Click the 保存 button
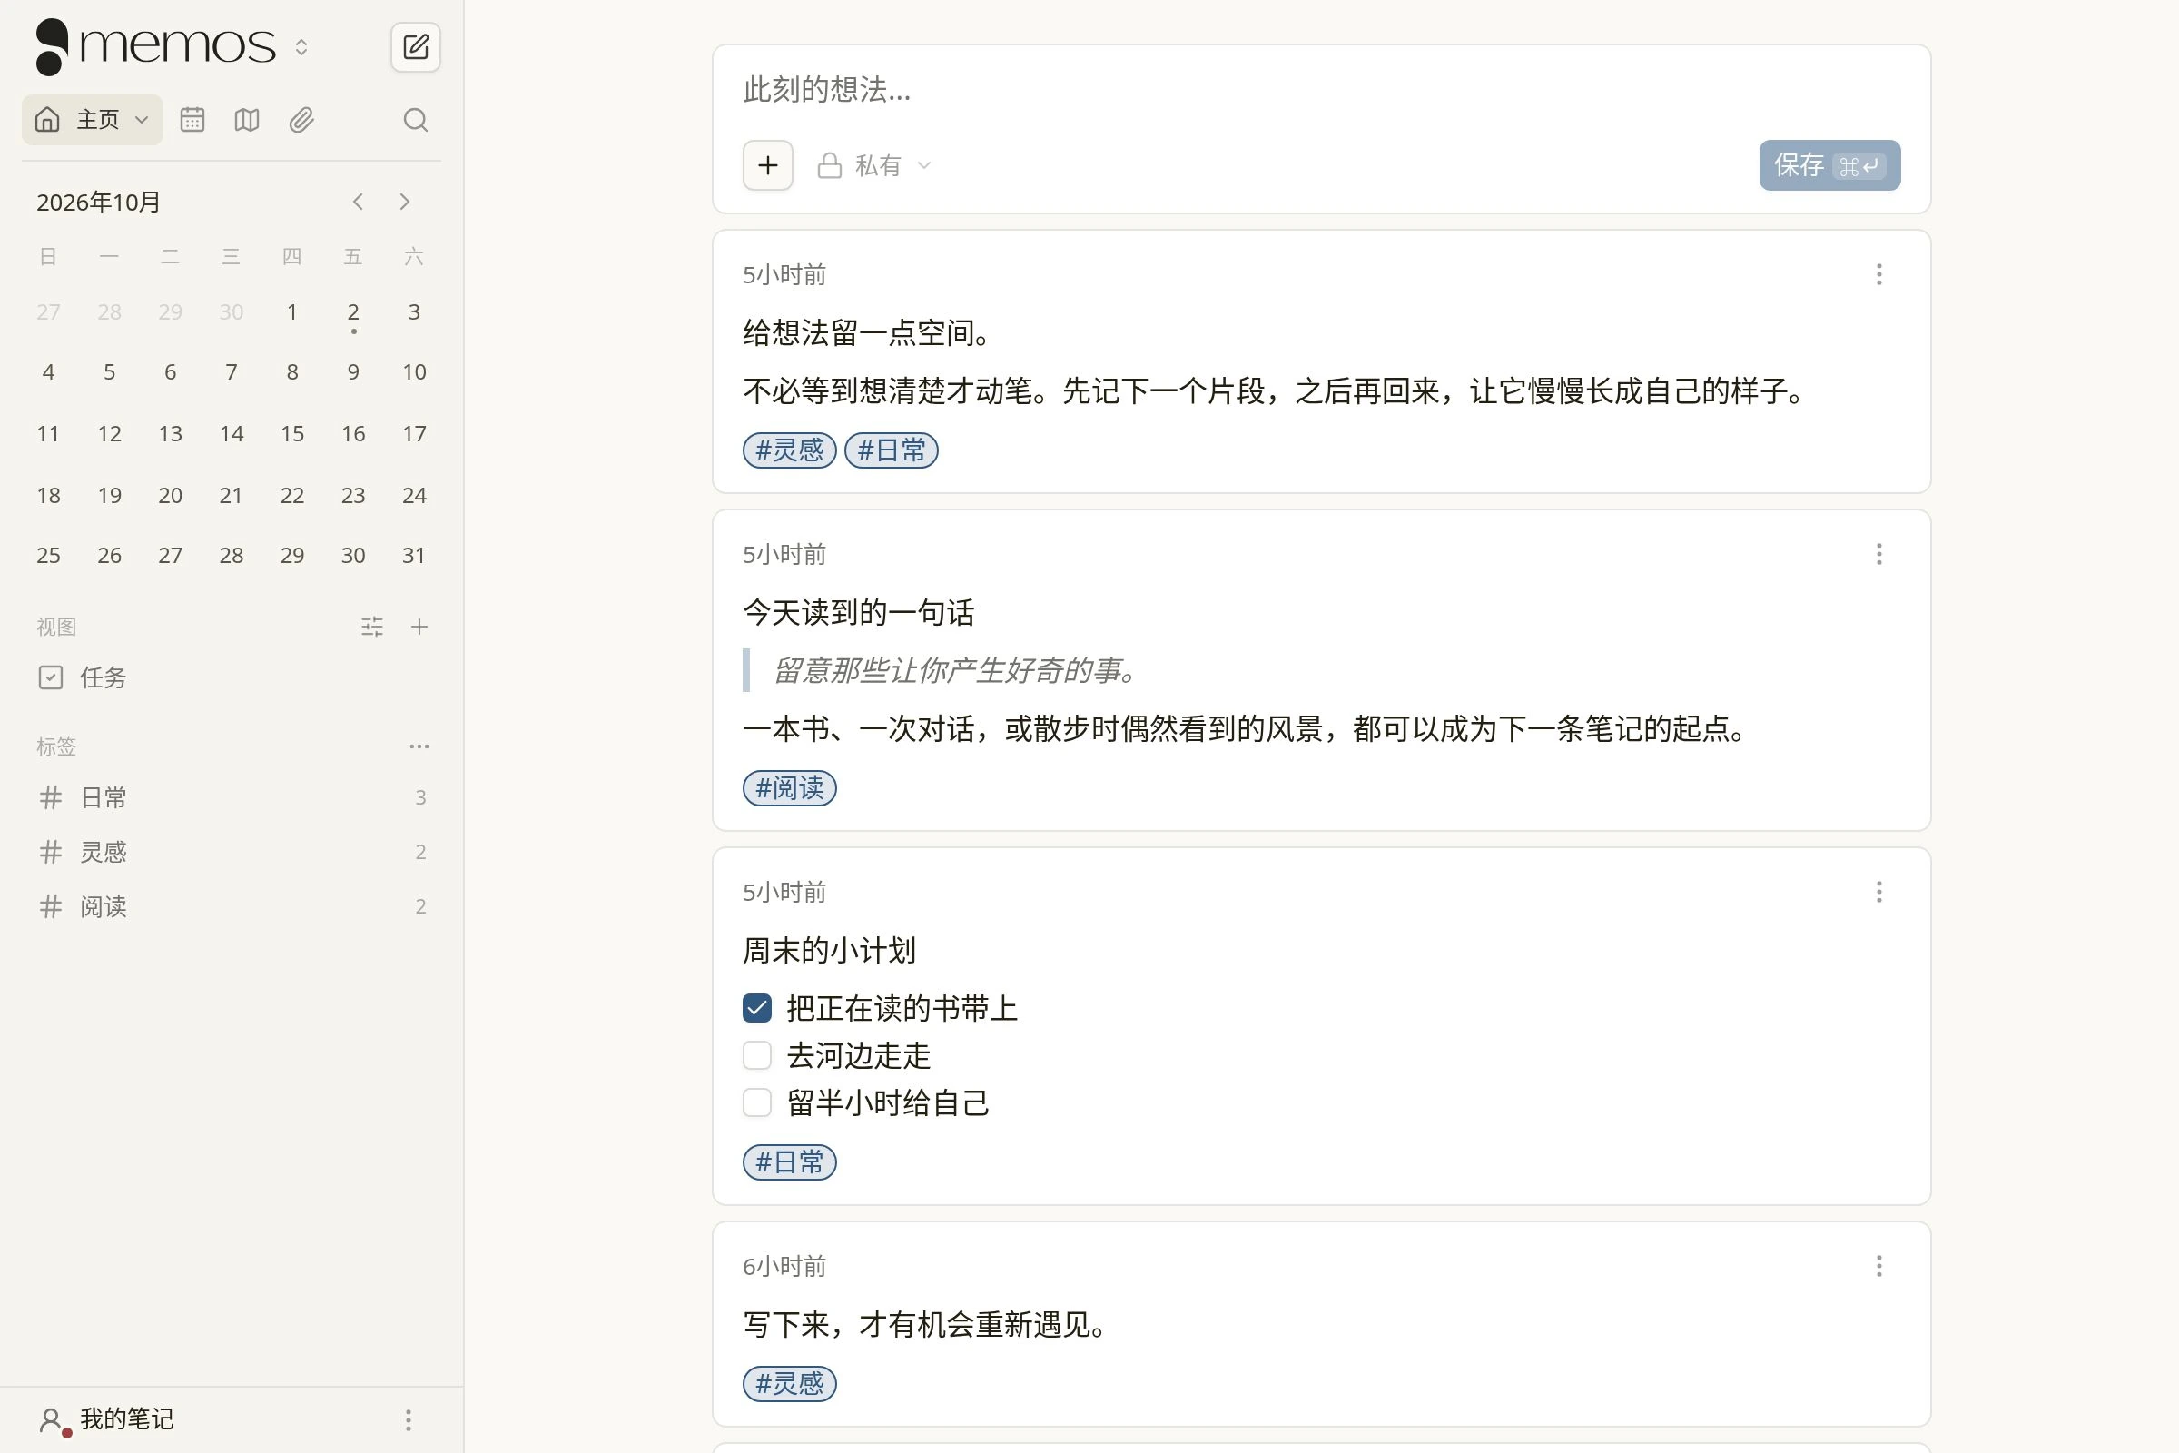This screenshot has height=1453, width=2179. [x=1829, y=165]
